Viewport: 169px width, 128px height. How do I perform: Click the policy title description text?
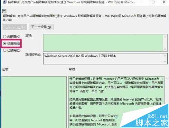pyautogui.click(x=84, y=18)
